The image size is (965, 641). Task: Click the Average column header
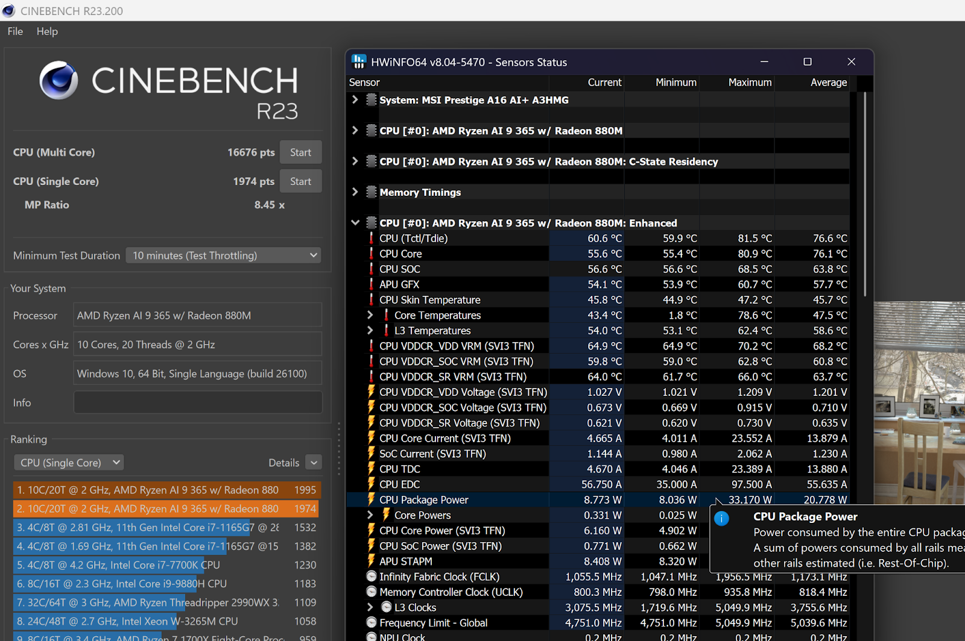pyautogui.click(x=812, y=83)
